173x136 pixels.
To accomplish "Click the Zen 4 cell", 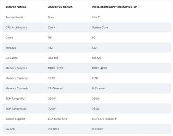I will pos(52,28).
